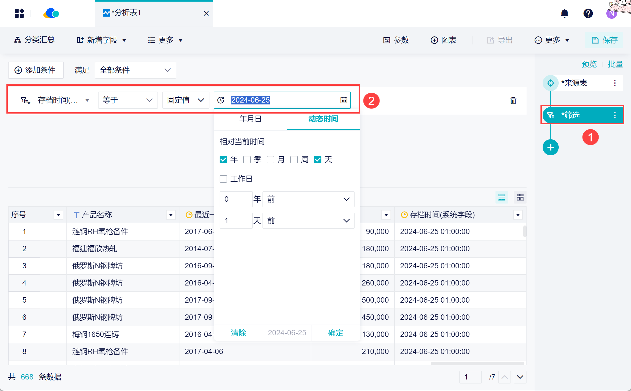Expand the 天 前 direction dropdown
This screenshot has width=631, height=391.
(x=308, y=221)
